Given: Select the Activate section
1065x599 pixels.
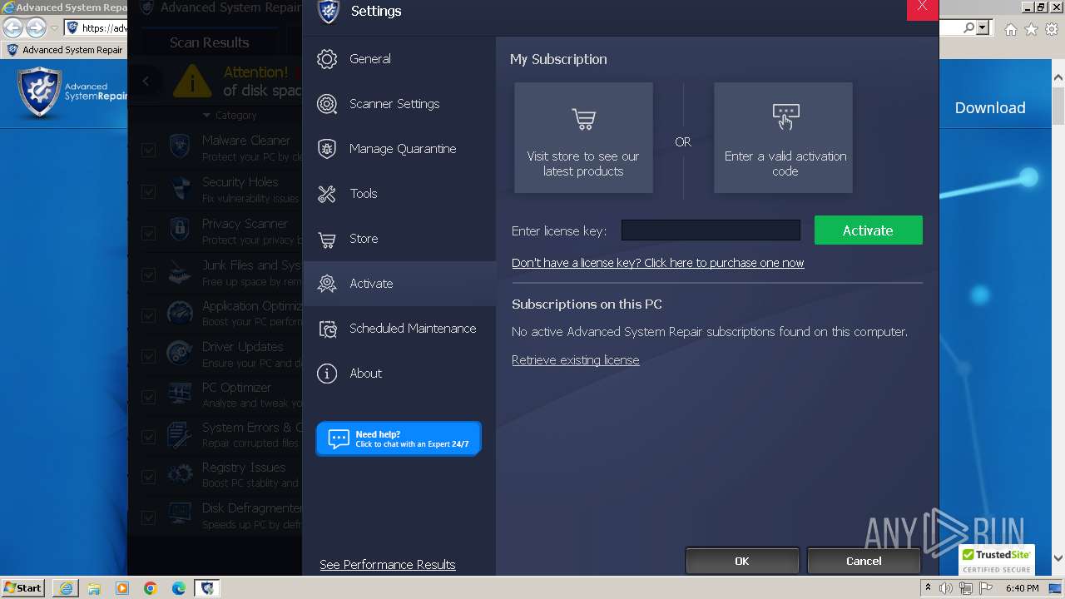Looking at the screenshot, I should (399, 284).
